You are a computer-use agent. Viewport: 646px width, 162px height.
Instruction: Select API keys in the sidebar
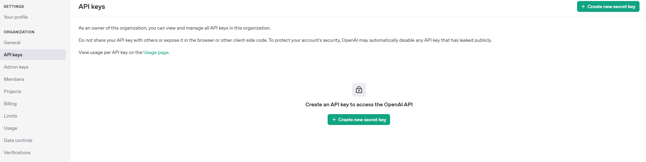(x=13, y=55)
